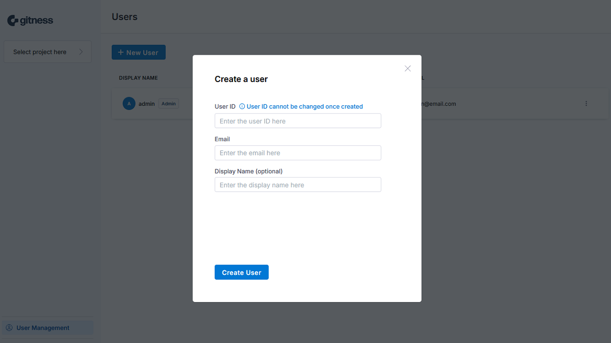Viewport: 611px width, 343px height.
Task: Close the Create a user dialog
Action: coord(408,69)
